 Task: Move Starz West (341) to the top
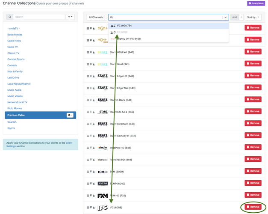click(91, 64)
